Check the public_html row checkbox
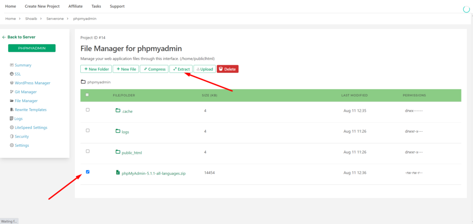This screenshot has width=473, height=224. tap(88, 151)
